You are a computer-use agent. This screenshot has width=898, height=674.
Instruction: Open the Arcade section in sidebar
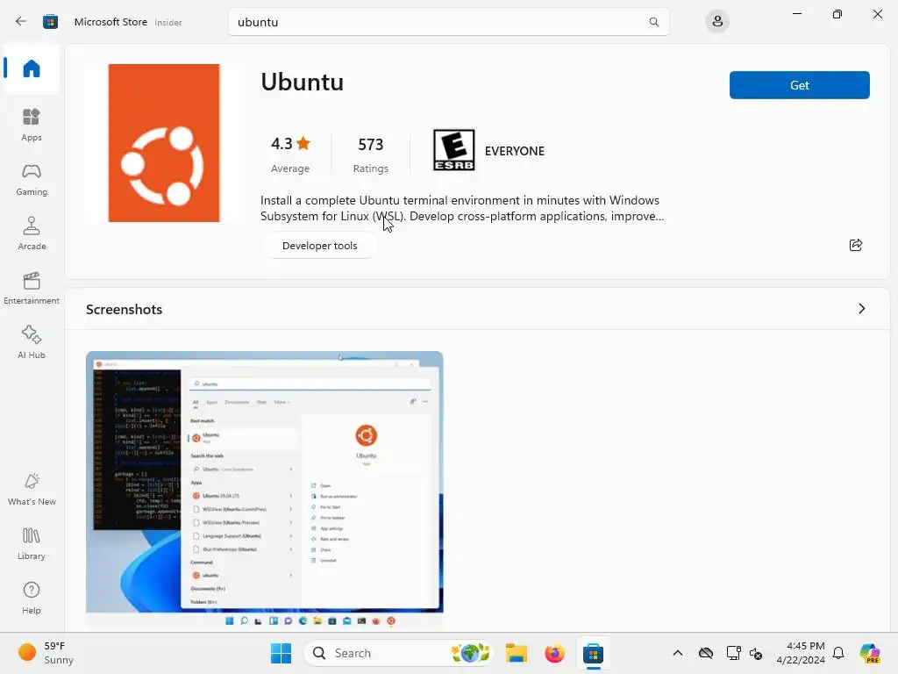pos(32,233)
